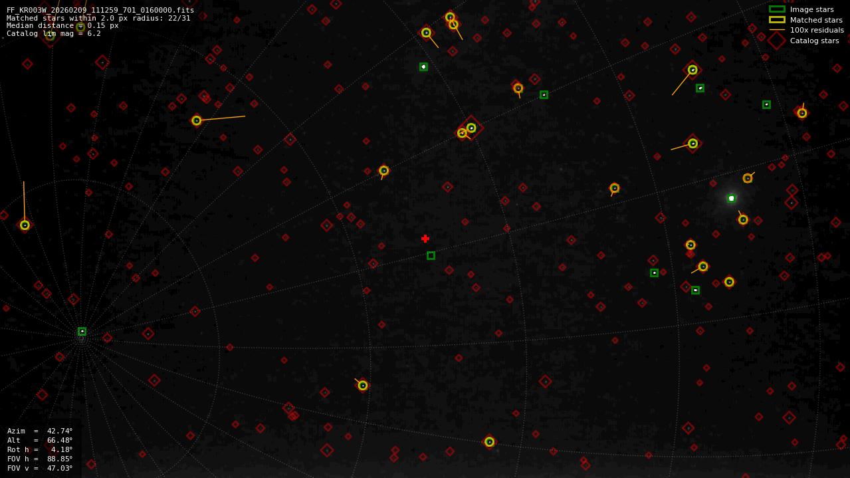The width and height of the screenshot is (850, 478).
Task: Select the red cross marking the field center
Action: [x=425, y=238]
